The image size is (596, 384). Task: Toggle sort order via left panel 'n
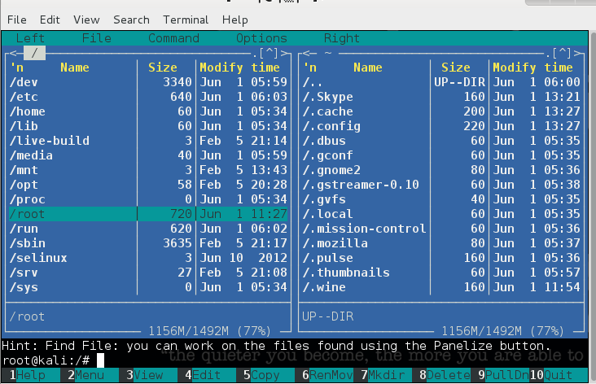pyautogui.click(x=16, y=68)
